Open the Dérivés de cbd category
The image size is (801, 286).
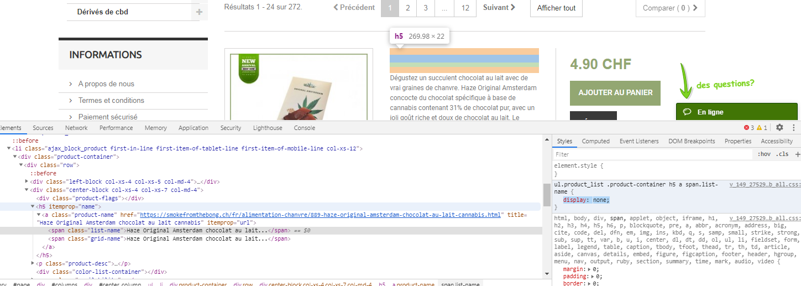[103, 12]
